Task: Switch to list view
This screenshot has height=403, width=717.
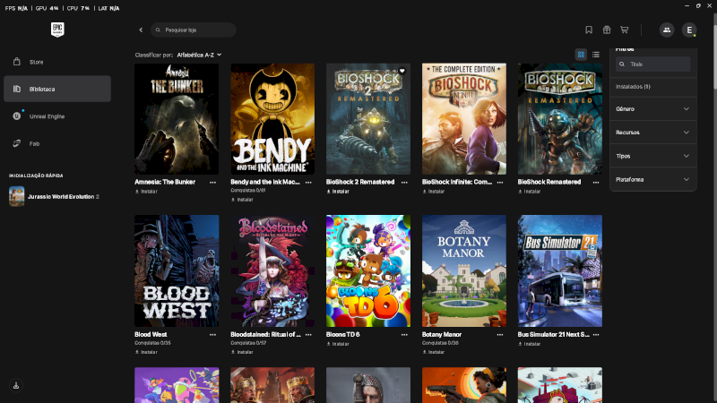Action: coord(596,55)
